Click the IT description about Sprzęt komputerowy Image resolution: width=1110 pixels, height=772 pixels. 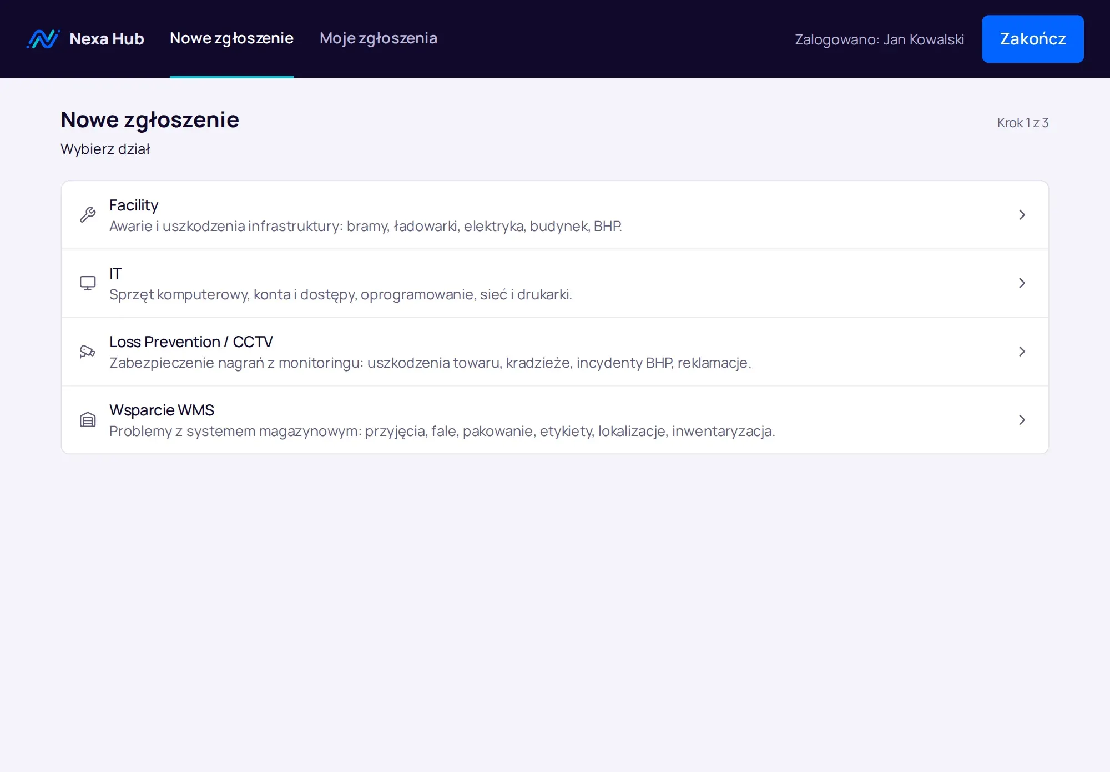[x=341, y=295]
